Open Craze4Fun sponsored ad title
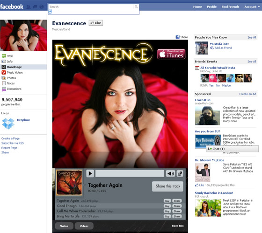The height and width of the screenshot is (233, 262). pyautogui.click(x=203, y=100)
